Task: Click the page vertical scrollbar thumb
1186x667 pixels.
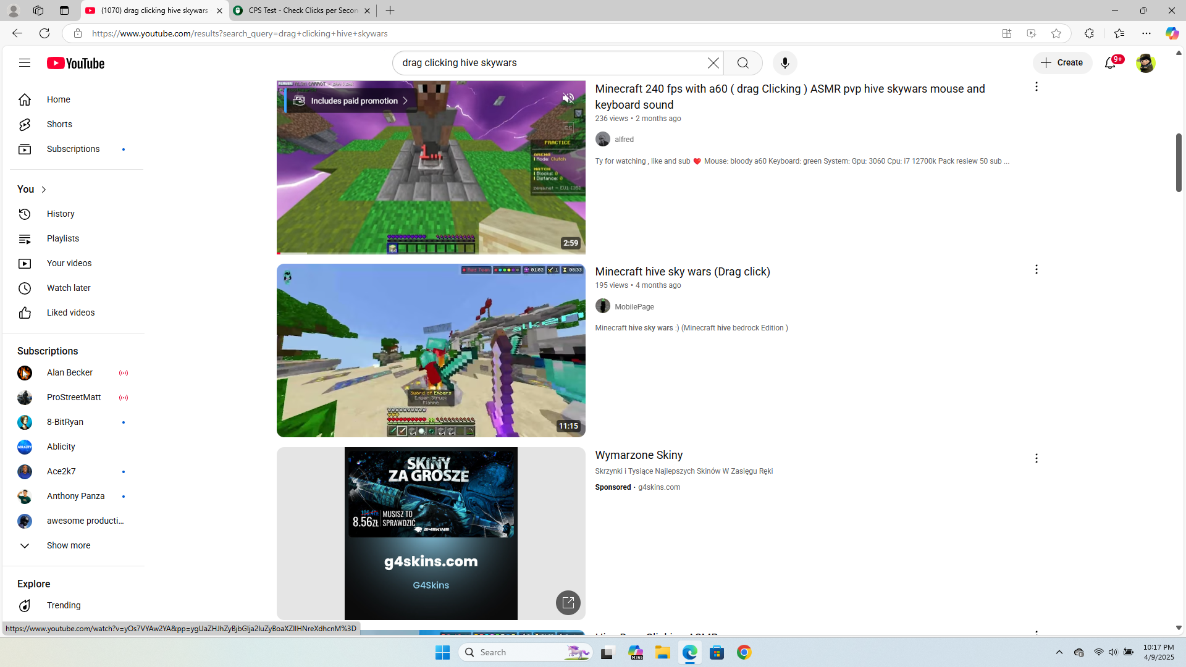Action: tap(1179, 162)
